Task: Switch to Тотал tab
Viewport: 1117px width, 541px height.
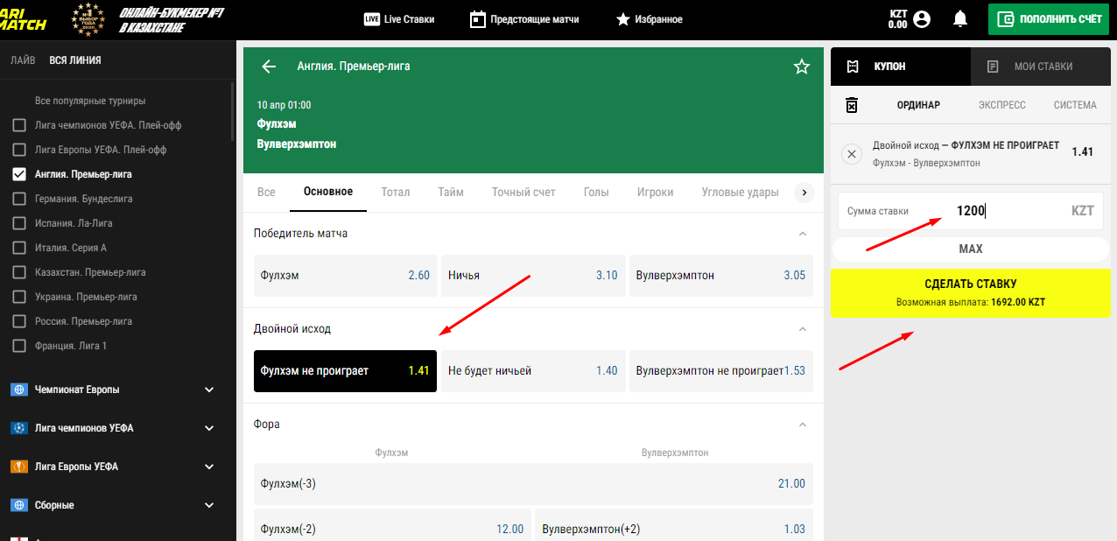Action: (396, 192)
